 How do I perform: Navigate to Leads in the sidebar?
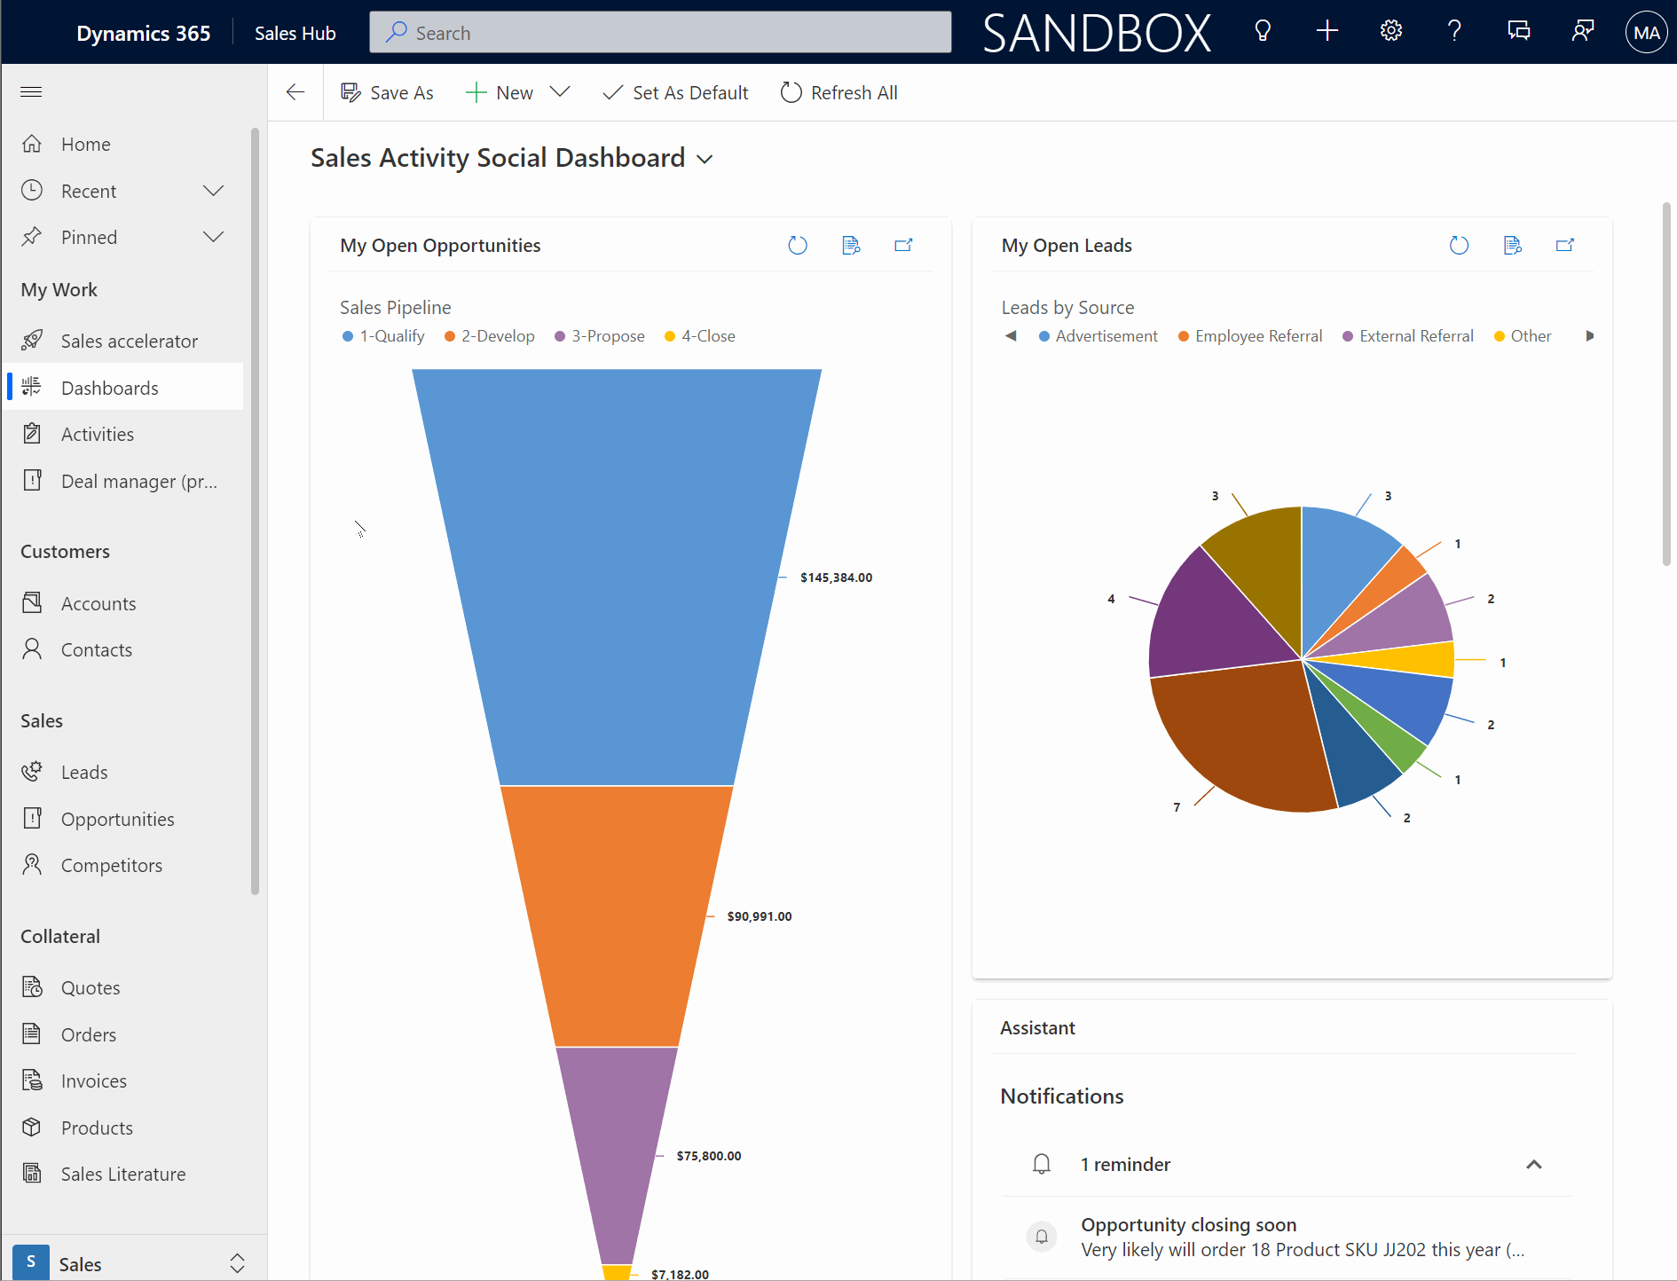click(x=83, y=772)
